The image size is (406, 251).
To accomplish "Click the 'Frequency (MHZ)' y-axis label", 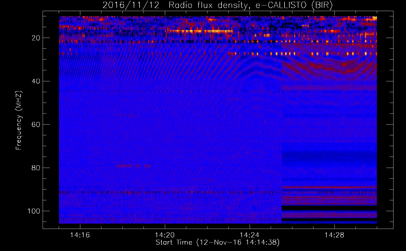I will pyautogui.click(x=19, y=120).
